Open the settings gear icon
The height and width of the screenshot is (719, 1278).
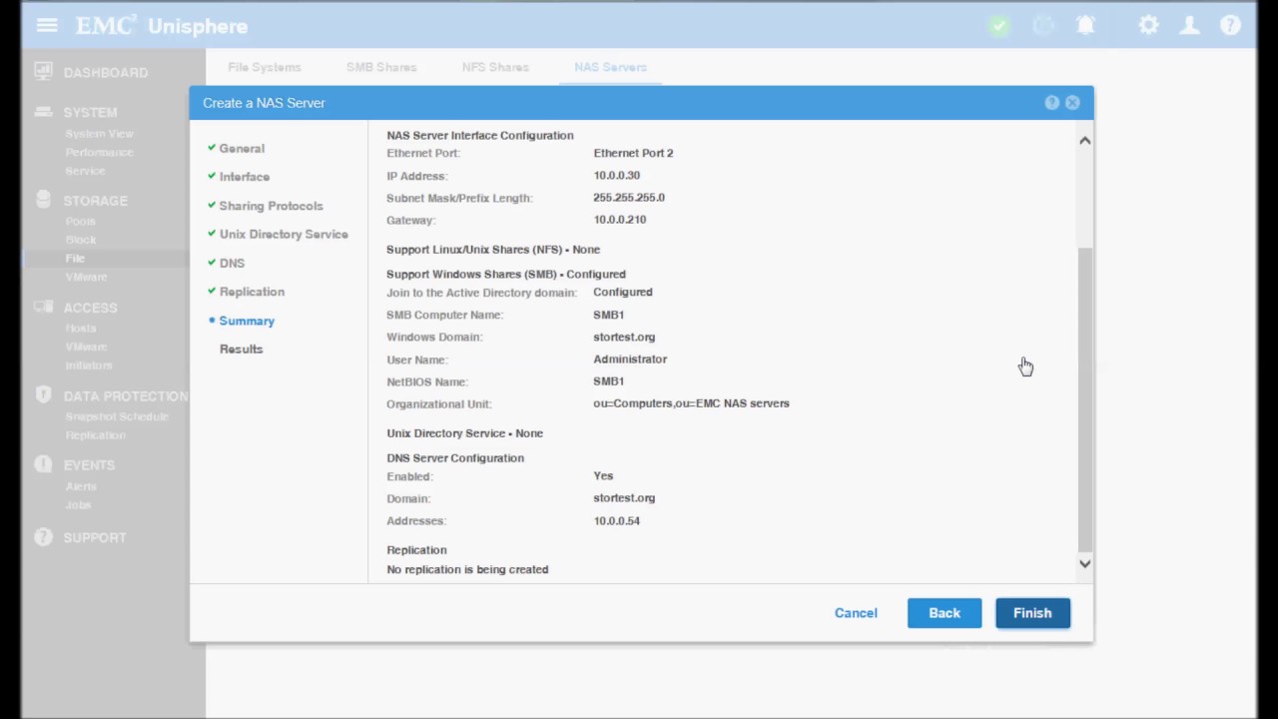point(1149,26)
